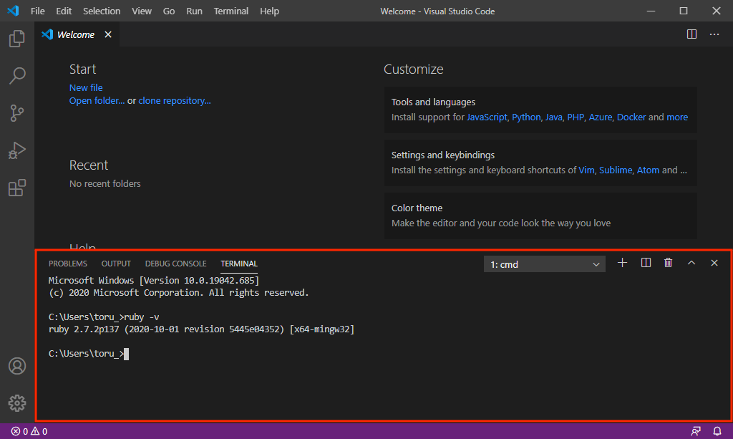Viewport: 733px width, 439px height.
Task: Click the New file link
Action: coord(86,87)
